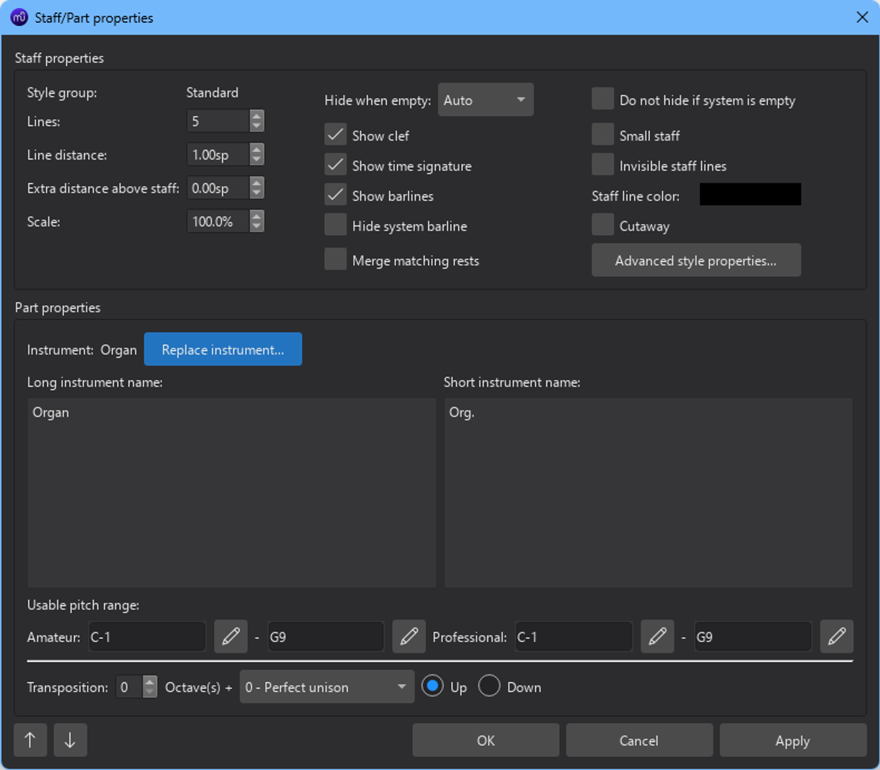Enable Hide system barline

click(x=335, y=225)
